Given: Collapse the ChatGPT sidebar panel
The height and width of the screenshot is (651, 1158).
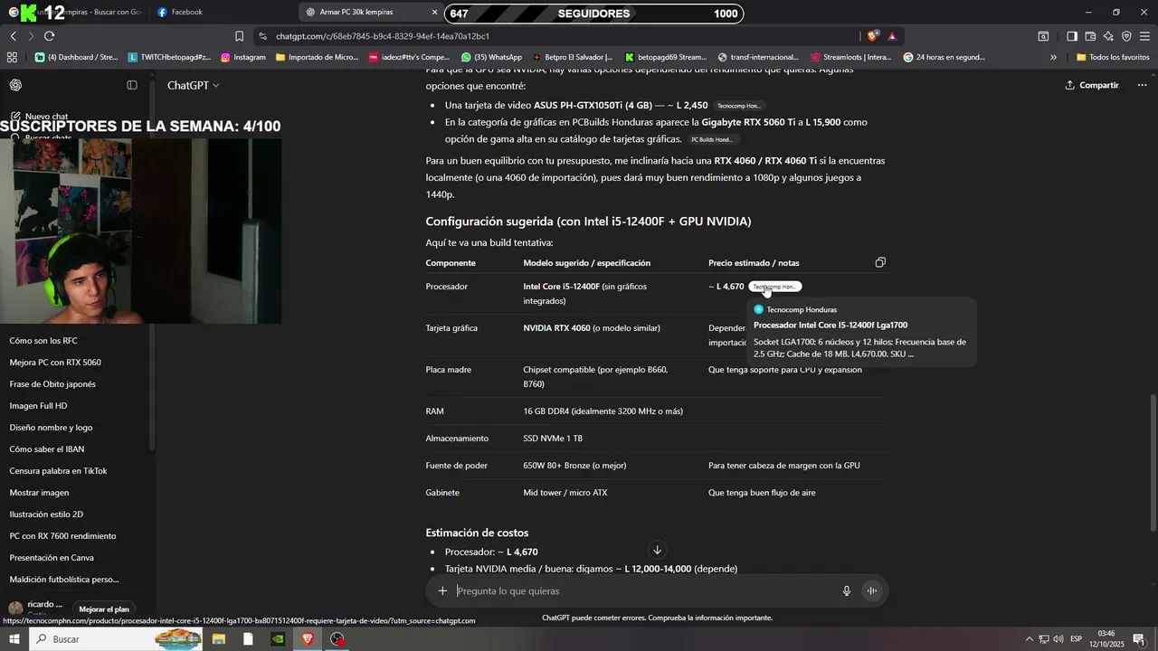Looking at the screenshot, I should click(x=132, y=85).
